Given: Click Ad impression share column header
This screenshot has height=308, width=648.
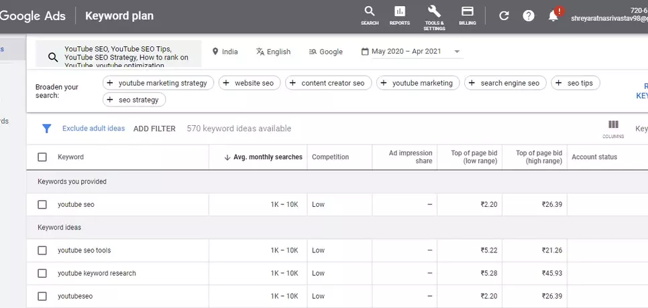Looking at the screenshot, I should click(x=411, y=157).
